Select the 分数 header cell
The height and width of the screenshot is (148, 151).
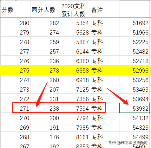15,9
